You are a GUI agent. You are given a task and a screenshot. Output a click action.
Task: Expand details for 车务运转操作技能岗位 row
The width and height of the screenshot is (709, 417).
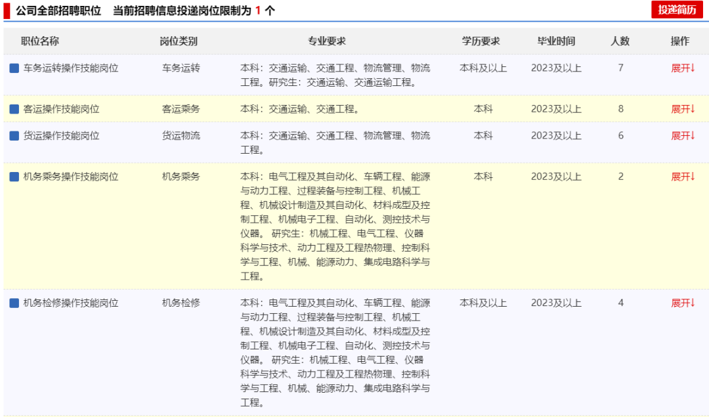tap(683, 68)
